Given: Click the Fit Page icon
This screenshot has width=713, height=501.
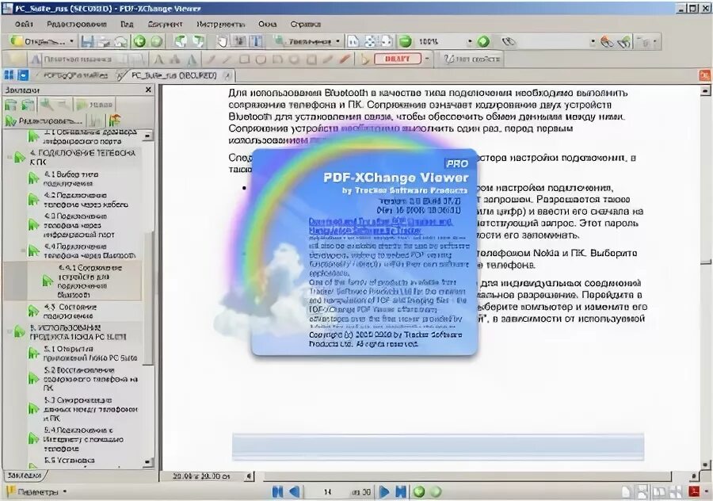Looking at the screenshot, I should [x=370, y=42].
